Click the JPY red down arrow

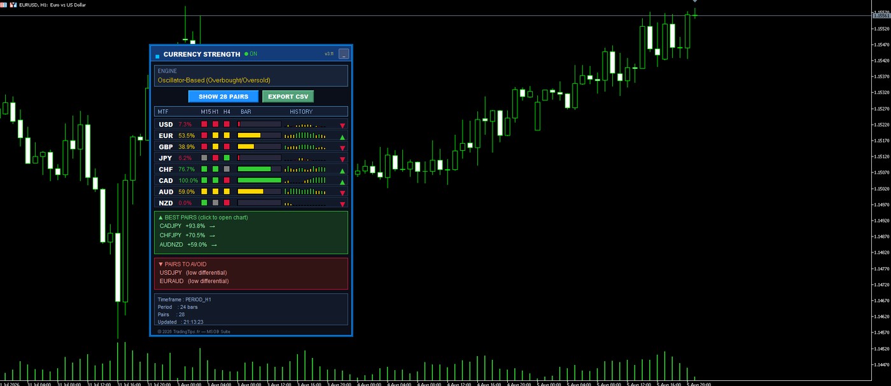coord(342,159)
